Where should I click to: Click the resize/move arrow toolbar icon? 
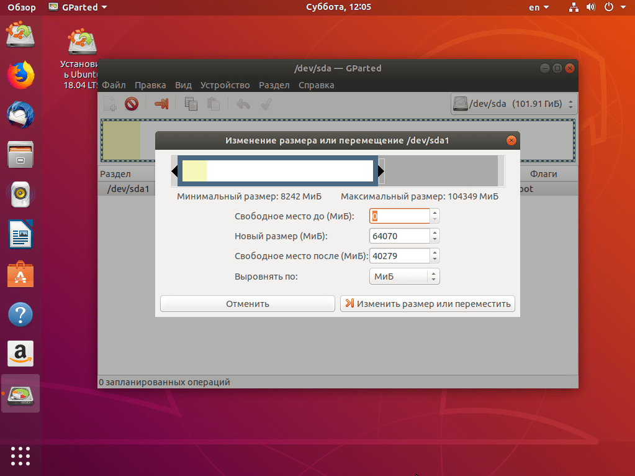point(161,104)
